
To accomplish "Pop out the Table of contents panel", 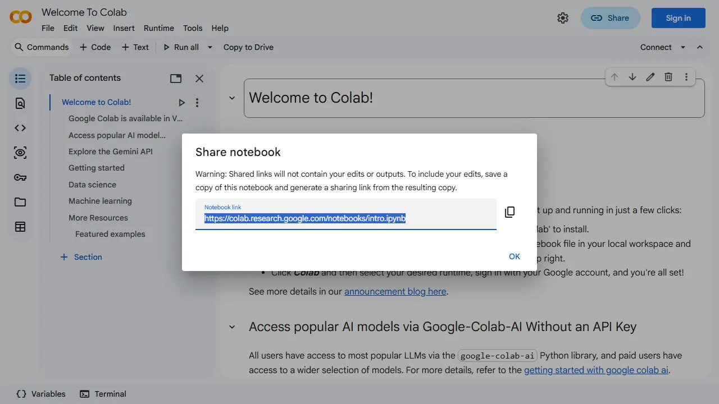I will click(x=176, y=79).
